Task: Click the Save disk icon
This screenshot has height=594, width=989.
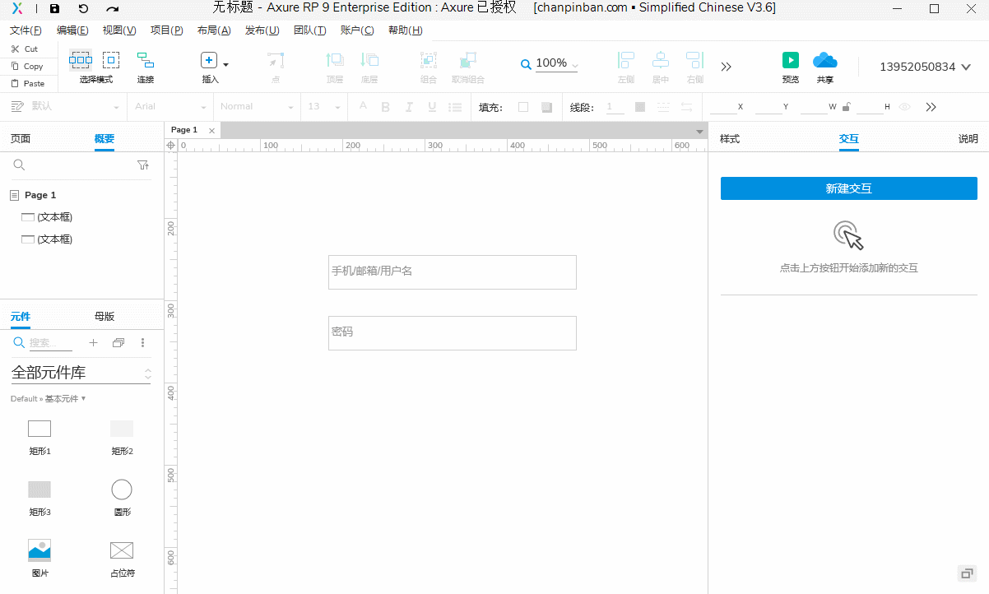Action: pyautogui.click(x=54, y=8)
